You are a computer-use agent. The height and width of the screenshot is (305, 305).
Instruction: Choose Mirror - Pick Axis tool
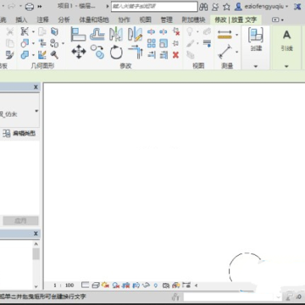[116, 34]
